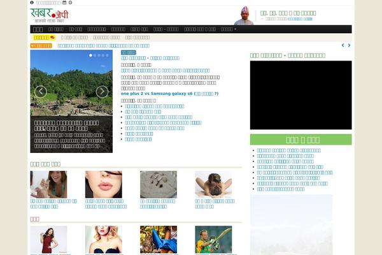Open the lips close-up thumbnail
This screenshot has height=255, width=382.
tap(104, 184)
